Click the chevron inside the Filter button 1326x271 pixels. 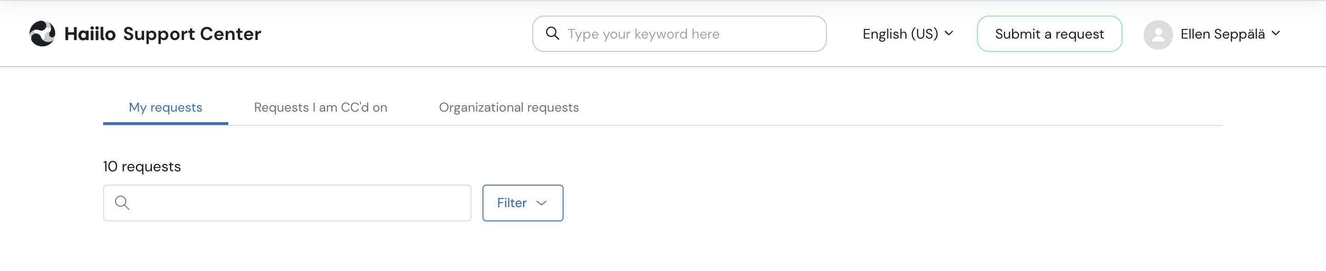[x=541, y=203]
